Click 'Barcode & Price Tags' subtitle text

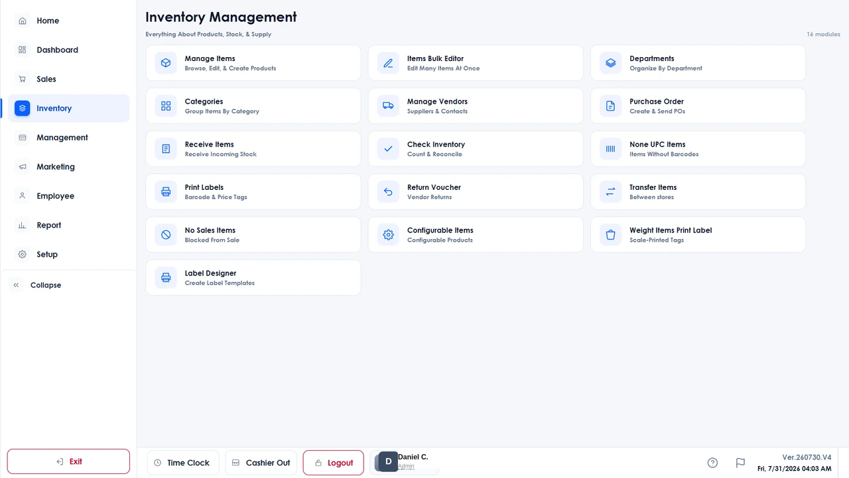[x=216, y=197]
